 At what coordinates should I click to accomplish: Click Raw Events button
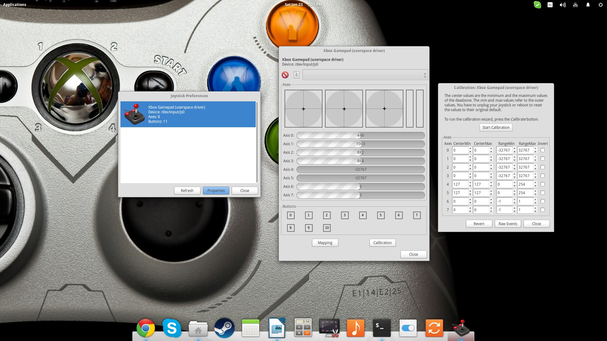(508, 224)
